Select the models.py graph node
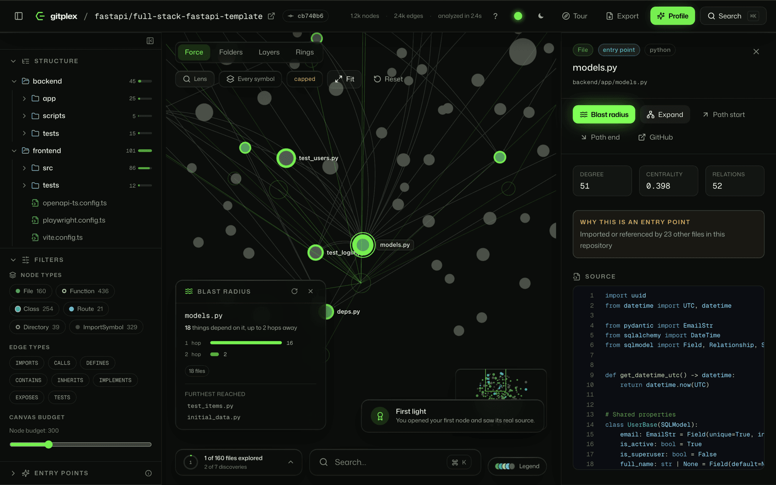The height and width of the screenshot is (485, 776). coord(363,245)
